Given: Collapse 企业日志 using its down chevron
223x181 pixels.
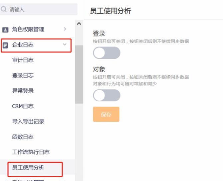Looking at the screenshot, I should 65,45.
